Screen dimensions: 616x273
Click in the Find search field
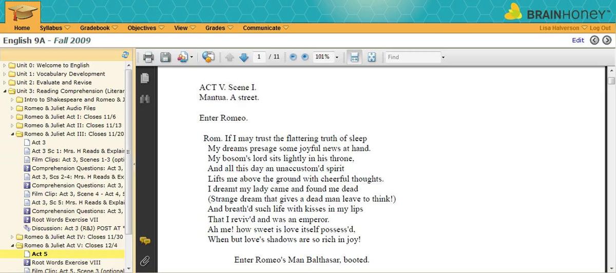pos(412,57)
